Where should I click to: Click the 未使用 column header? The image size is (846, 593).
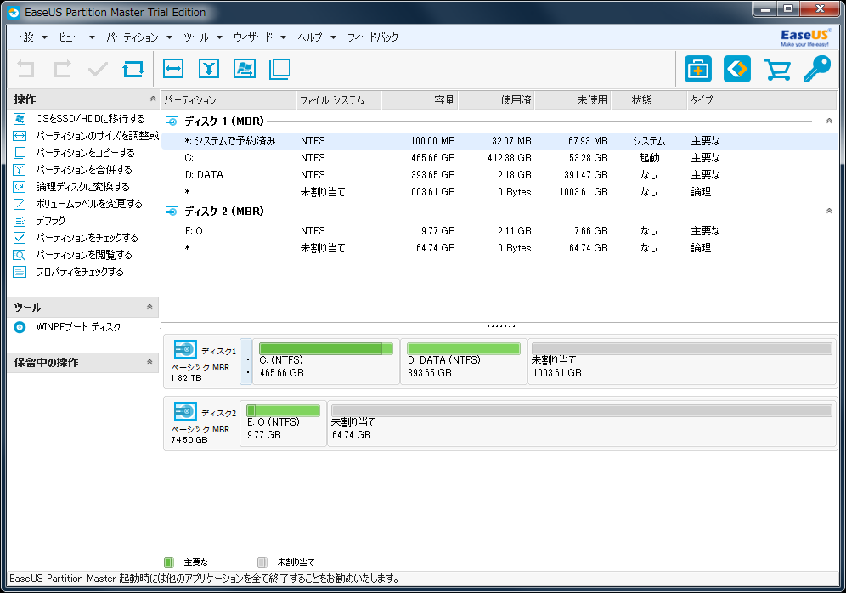pyautogui.click(x=573, y=100)
